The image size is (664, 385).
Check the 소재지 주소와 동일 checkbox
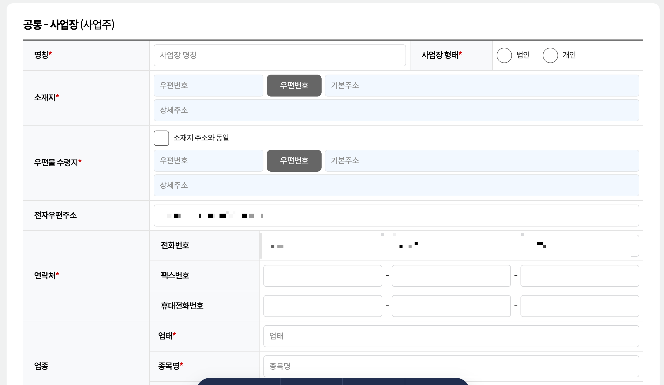point(161,138)
